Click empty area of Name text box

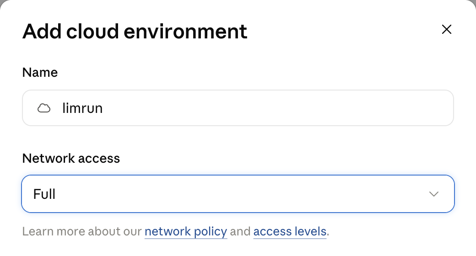[x=273, y=108]
